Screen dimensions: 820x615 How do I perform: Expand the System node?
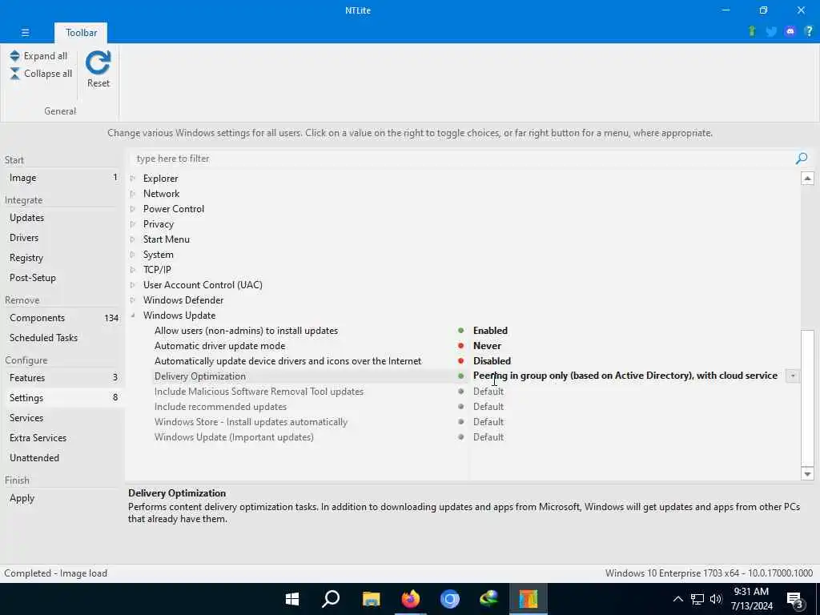click(x=133, y=255)
